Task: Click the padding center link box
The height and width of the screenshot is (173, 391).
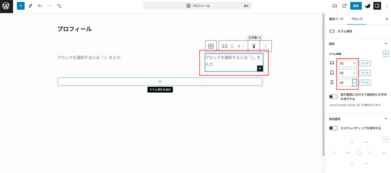Action: (359, 152)
